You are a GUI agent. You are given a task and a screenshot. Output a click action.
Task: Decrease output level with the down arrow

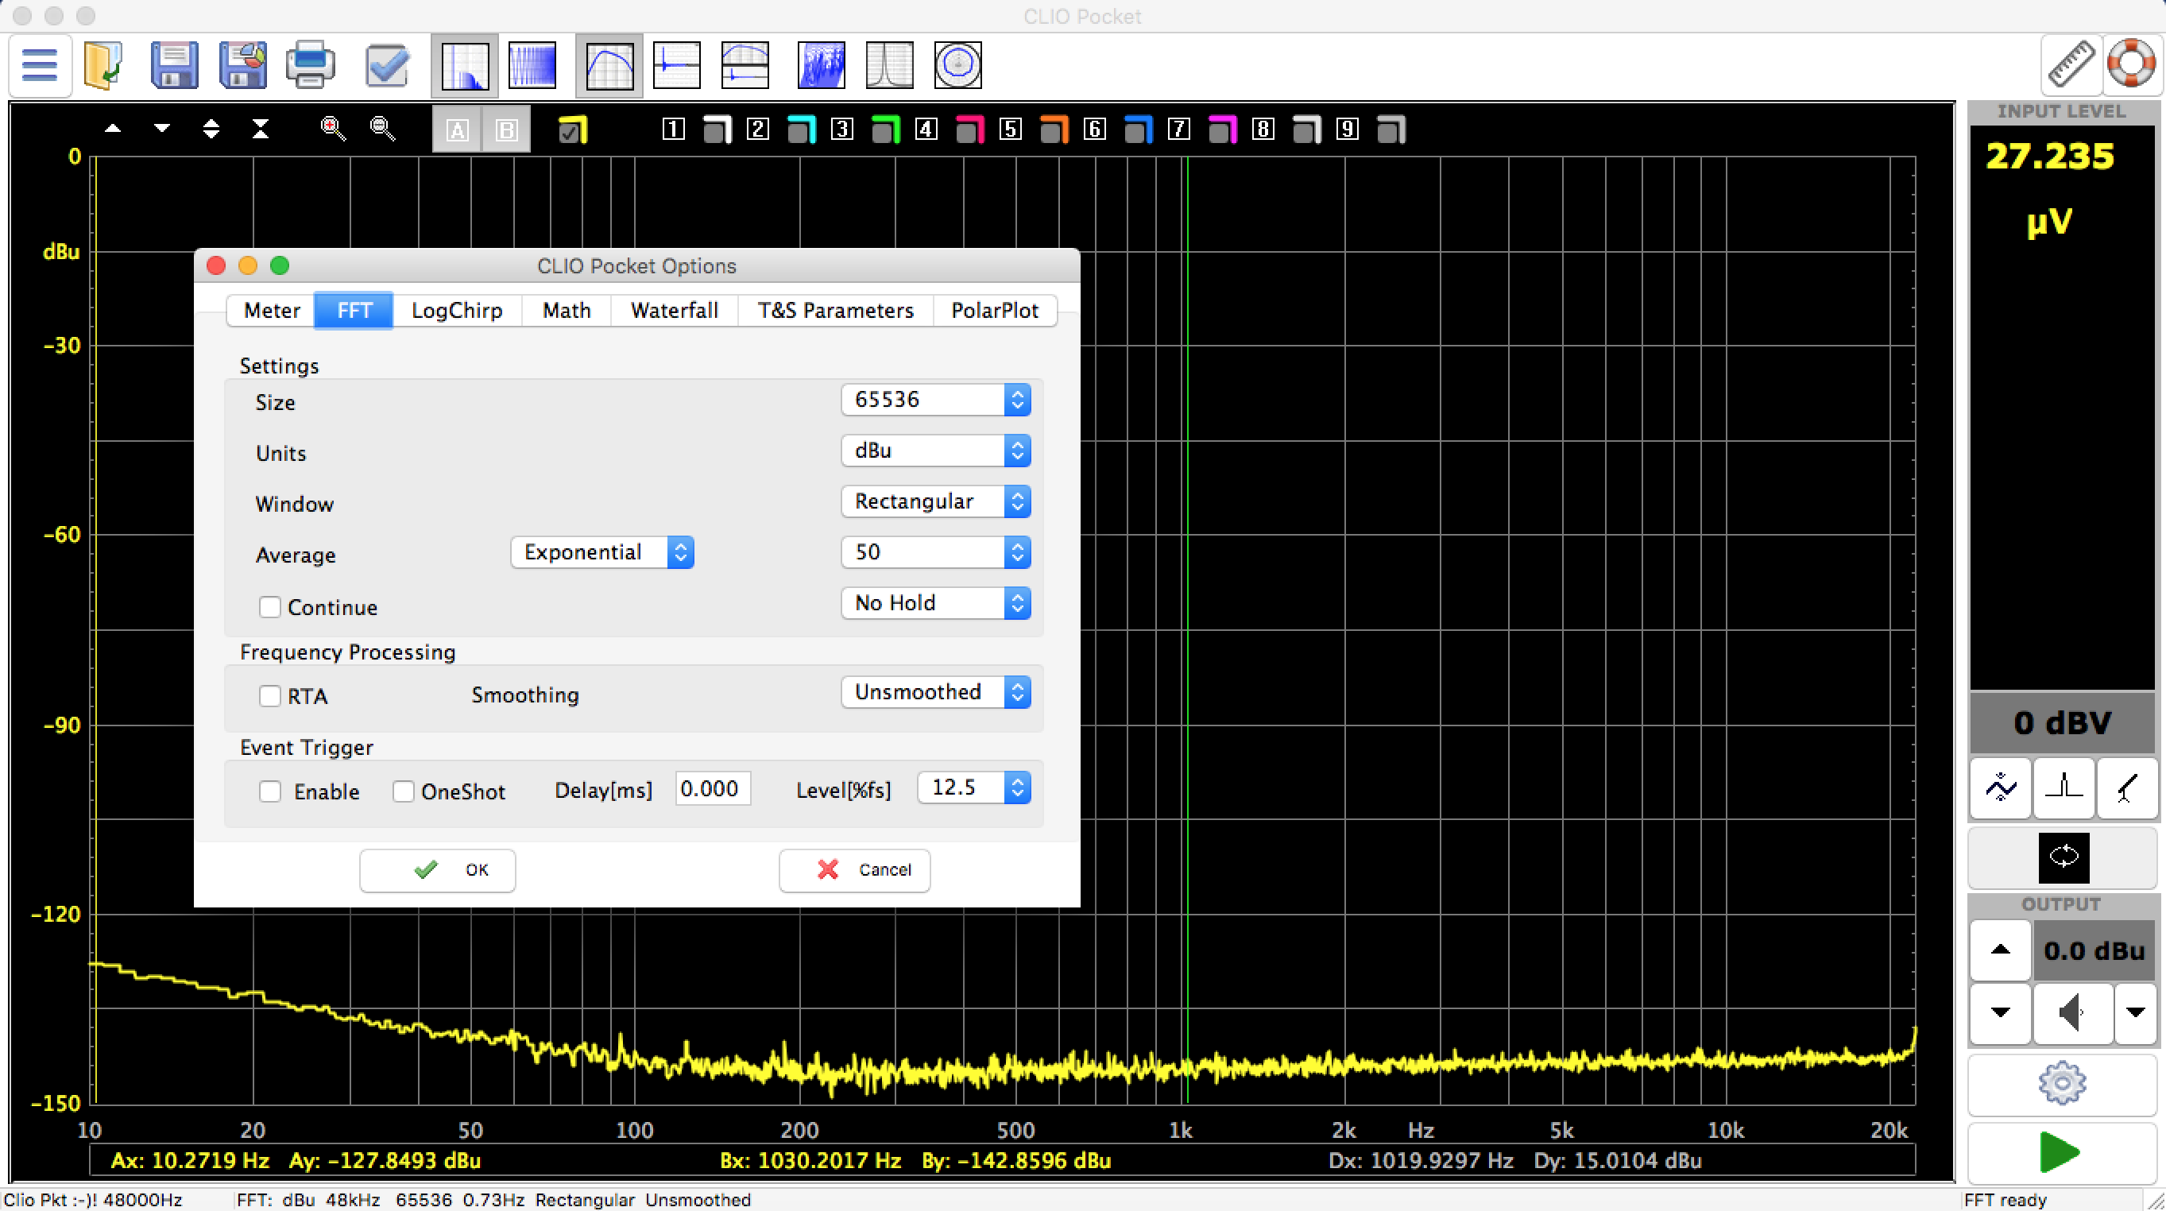[x=2001, y=1012]
